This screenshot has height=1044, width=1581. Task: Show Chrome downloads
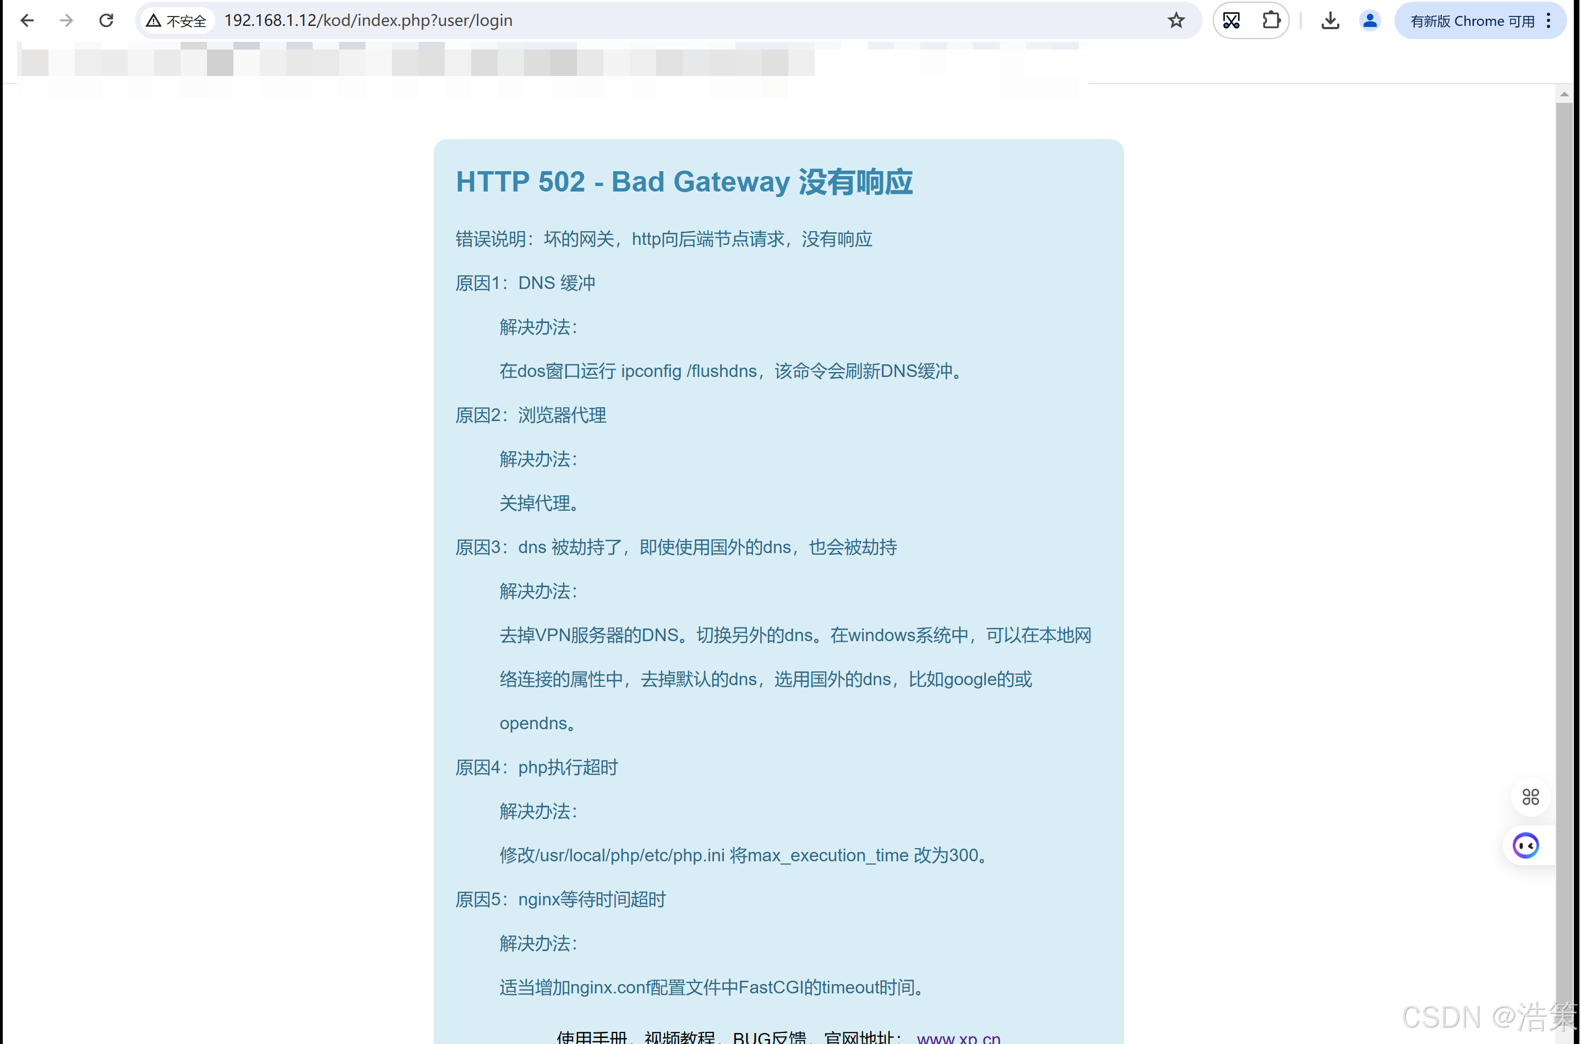tap(1331, 21)
